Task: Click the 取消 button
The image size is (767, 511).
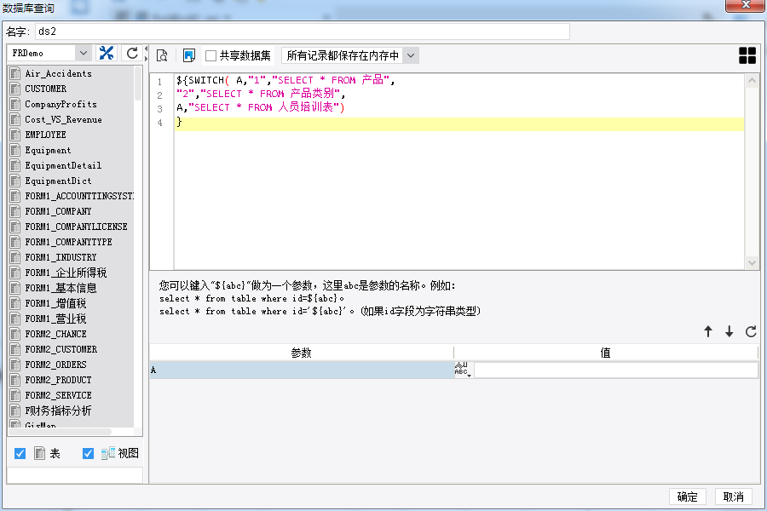Action: pyautogui.click(x=733, y=497)
